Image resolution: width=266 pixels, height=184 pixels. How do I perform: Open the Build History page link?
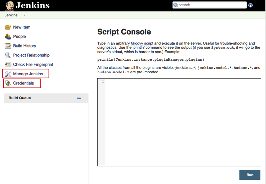click(25, 46)
